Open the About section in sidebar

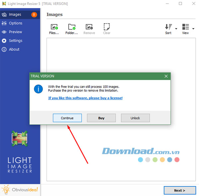(x=20, y=49)
